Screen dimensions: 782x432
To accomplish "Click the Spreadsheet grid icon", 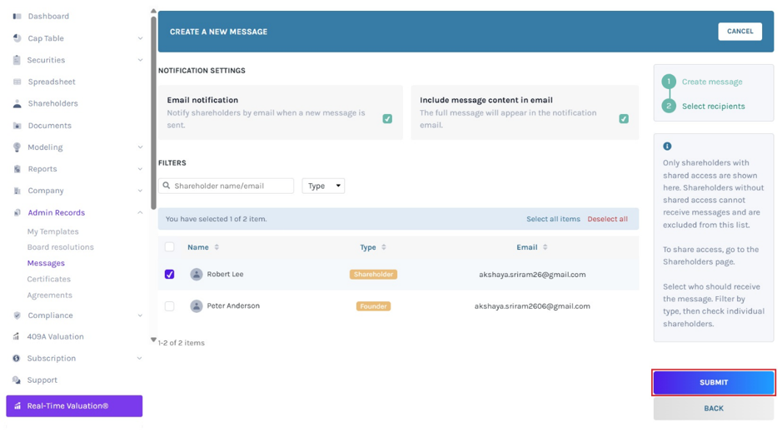I will point(17,82).
